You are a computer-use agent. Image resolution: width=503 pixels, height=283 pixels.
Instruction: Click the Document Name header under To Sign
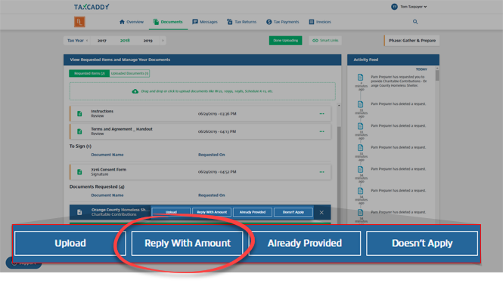coord(107,155)
